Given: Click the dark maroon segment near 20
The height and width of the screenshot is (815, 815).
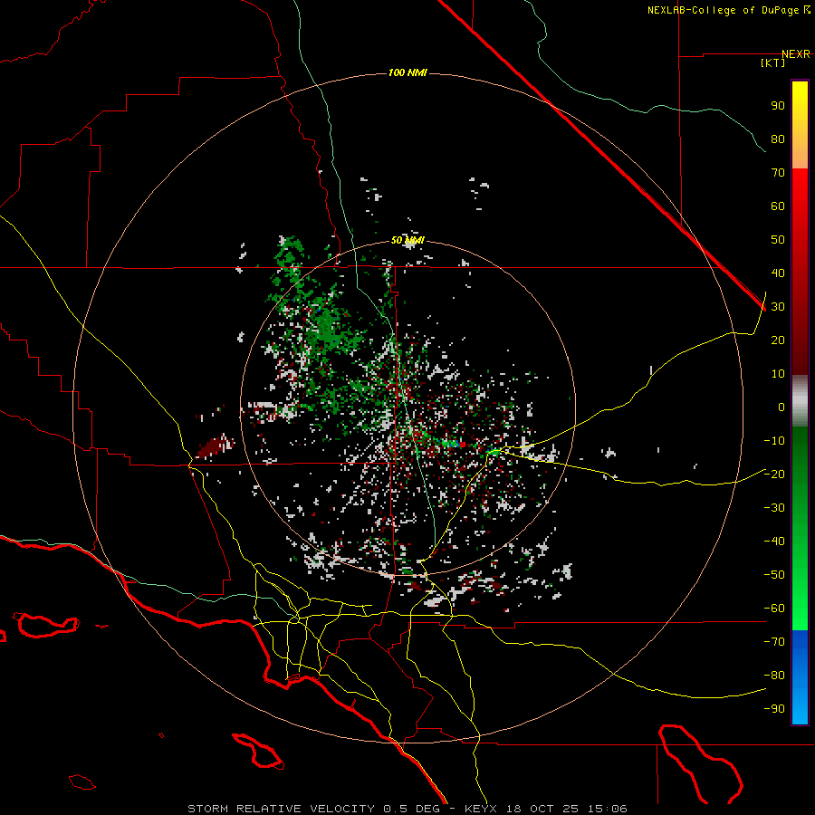Looking at the screenshot, I should pos(800,343).
